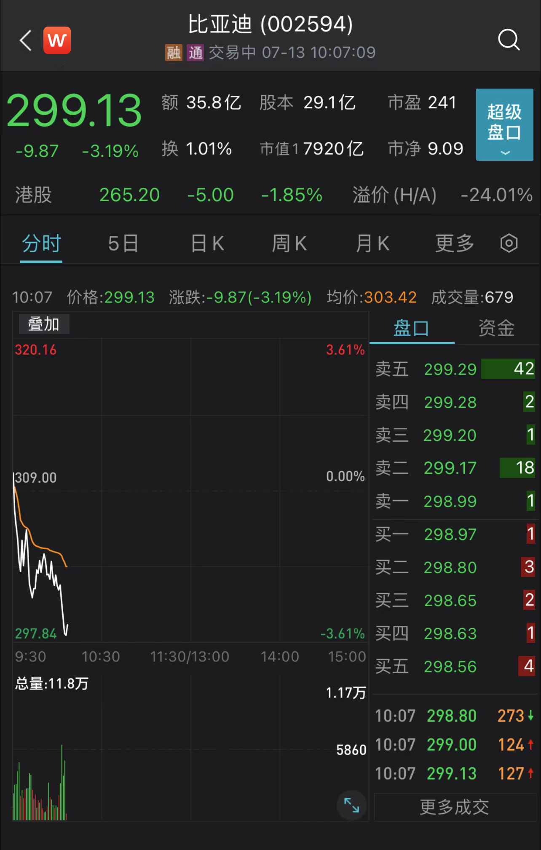541x850 pixels.
Task: Open the 更多 chart period dropdown
Action: coord(455,243)
